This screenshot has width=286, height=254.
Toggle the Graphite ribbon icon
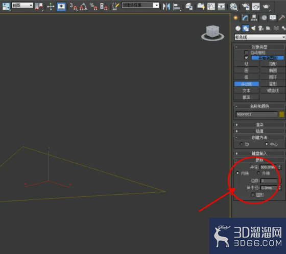(201, 7)
